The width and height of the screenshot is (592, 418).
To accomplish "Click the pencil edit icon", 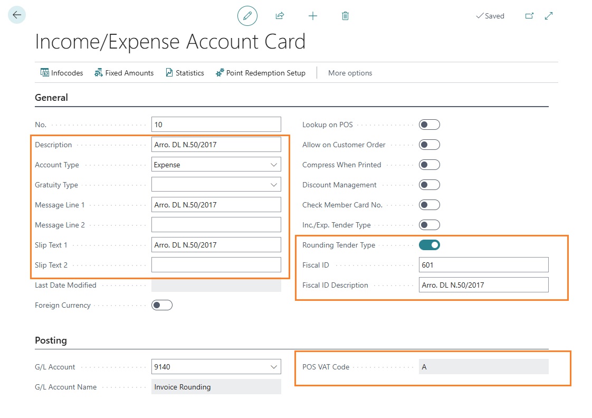I will pyautogui.click(x=247, y=16).
